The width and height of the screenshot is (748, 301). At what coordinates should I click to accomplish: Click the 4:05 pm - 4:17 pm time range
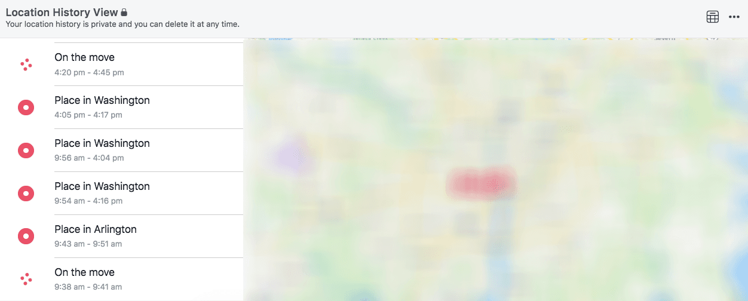(88, 115)
